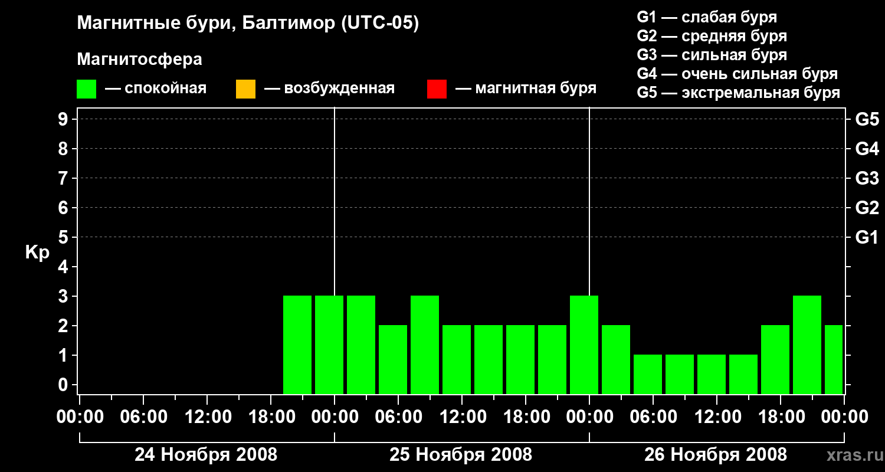Select the chart title Магнитные бури, Балтимор
The image size is (885, 472).
248,24
